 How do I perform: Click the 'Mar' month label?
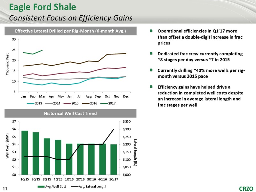tap(42, 97)
